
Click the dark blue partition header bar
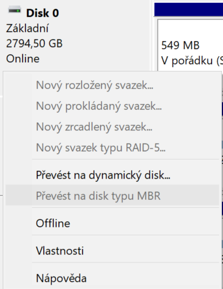(188, 9)
